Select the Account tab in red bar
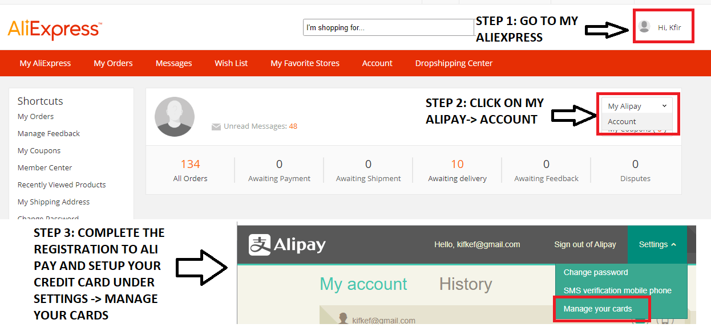 377,63
